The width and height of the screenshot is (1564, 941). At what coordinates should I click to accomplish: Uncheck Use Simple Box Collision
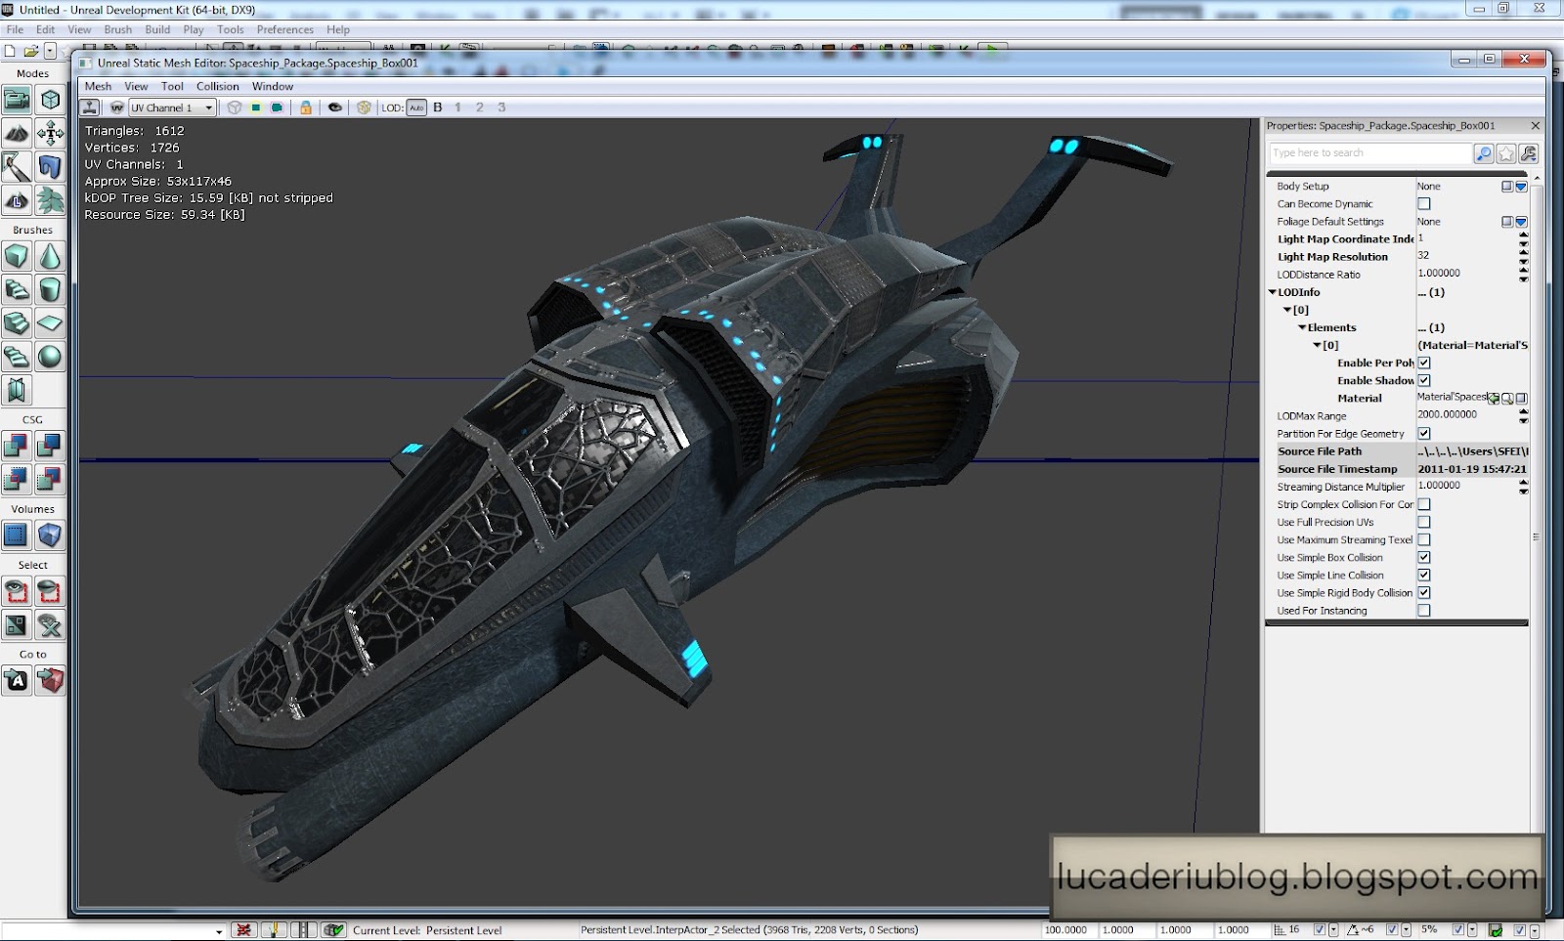[1424, 557]
